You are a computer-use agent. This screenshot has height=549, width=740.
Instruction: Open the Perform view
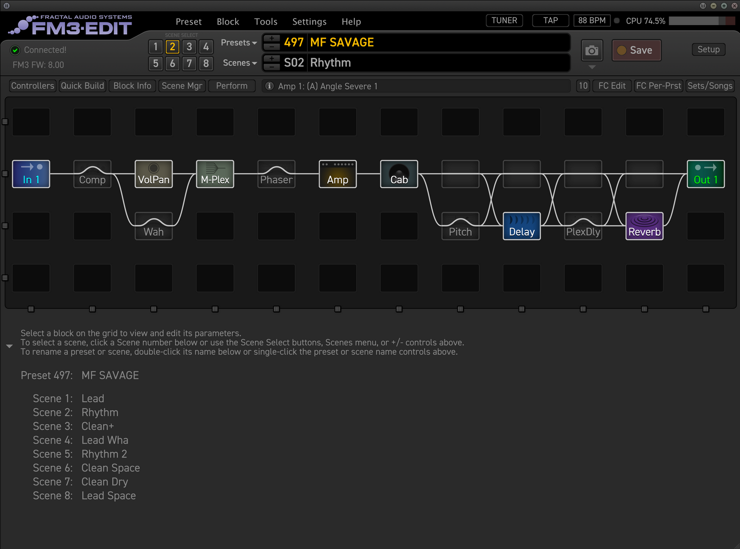click(x=232, y=86)
